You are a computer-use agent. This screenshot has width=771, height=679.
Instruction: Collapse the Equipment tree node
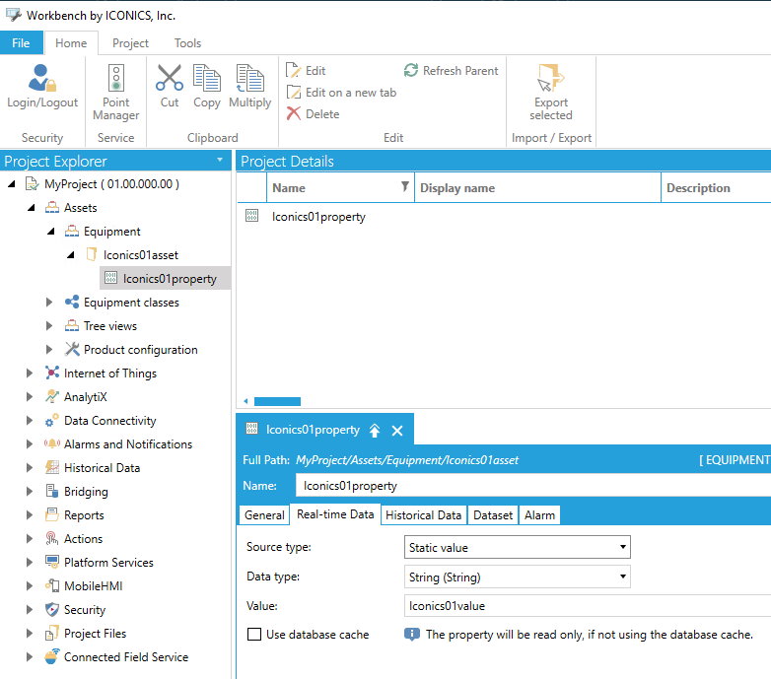(50, 231)
